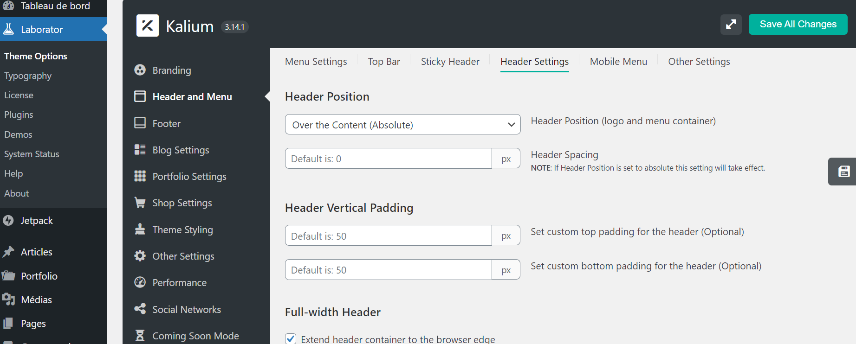
Task: Click the fullscreen expand arrows icon
Action: point(731,24)
